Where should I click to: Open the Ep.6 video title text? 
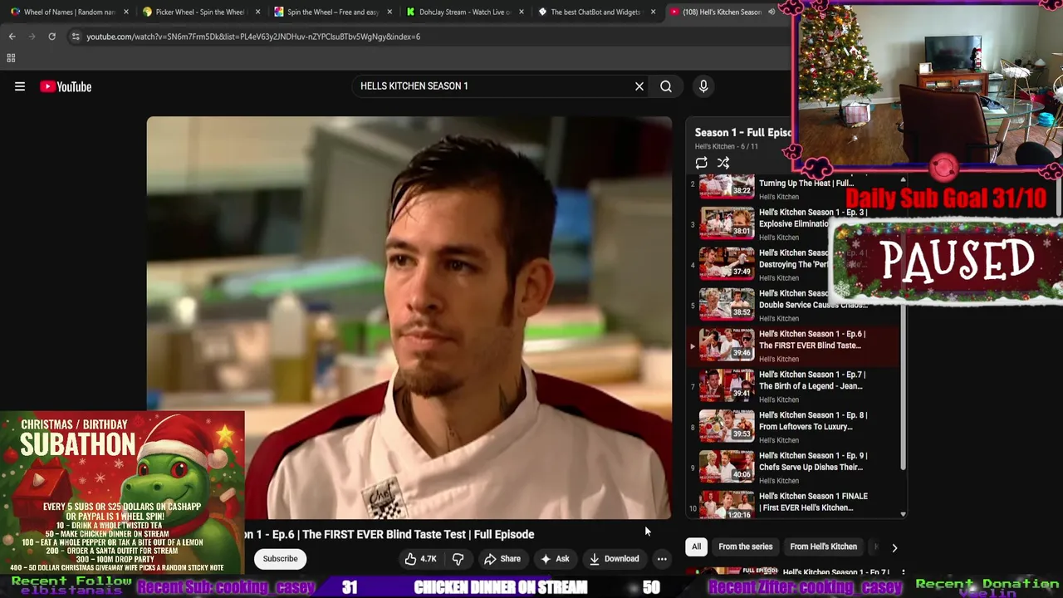pyautogui.click(x=390, y=534)
